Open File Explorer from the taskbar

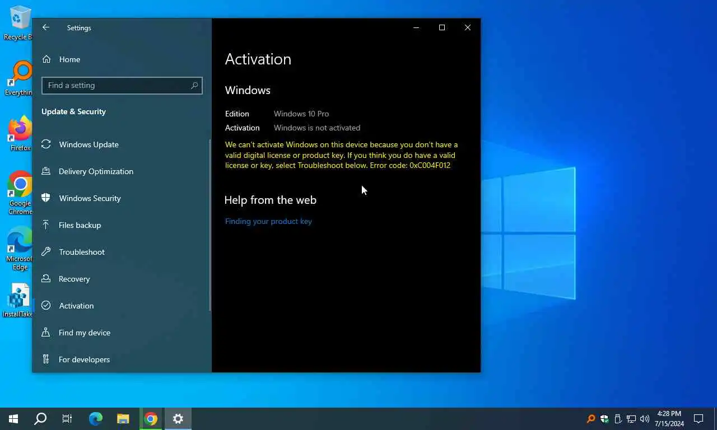click(x=123, y=419)
